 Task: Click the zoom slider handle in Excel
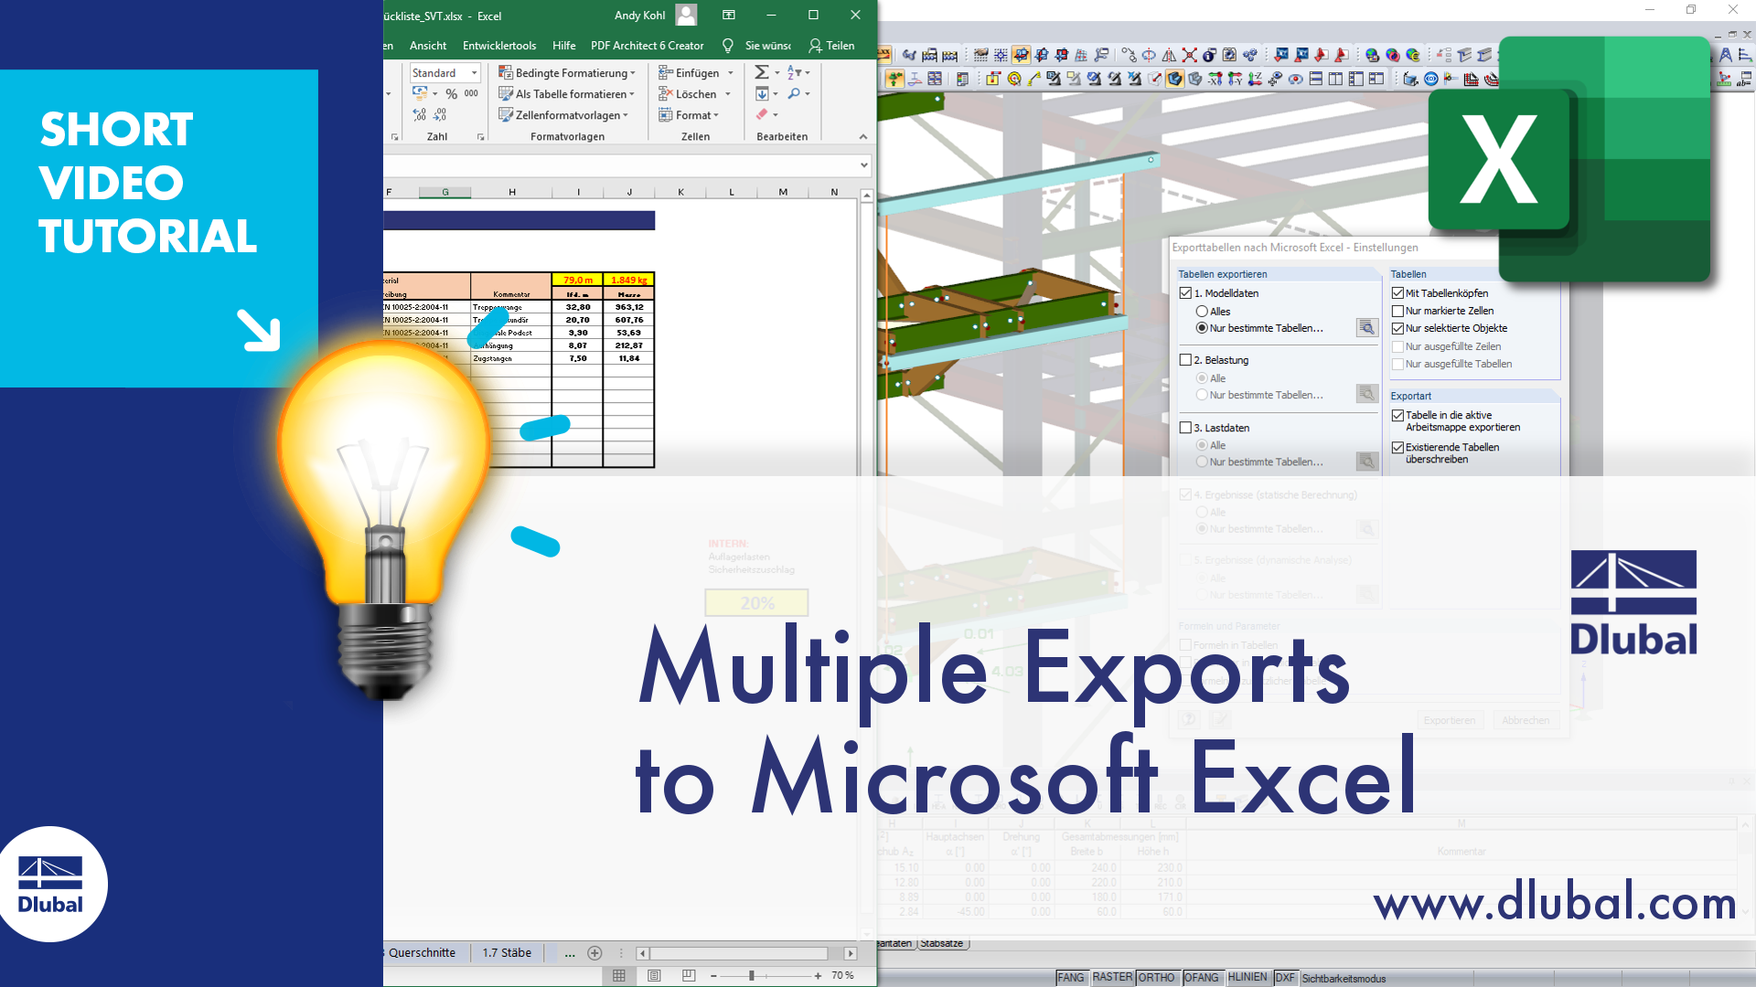pos(752,976)
